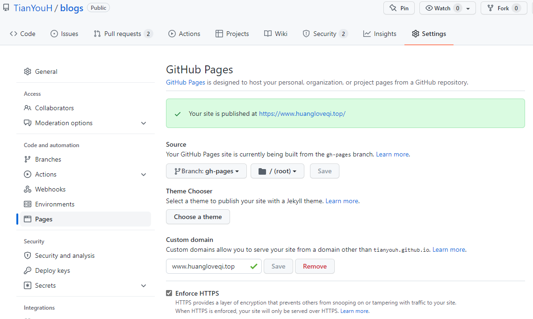This screenshot has height=319, width=533.
Task: Click the TianYouH owner link
Action: (x=33, y=8)
